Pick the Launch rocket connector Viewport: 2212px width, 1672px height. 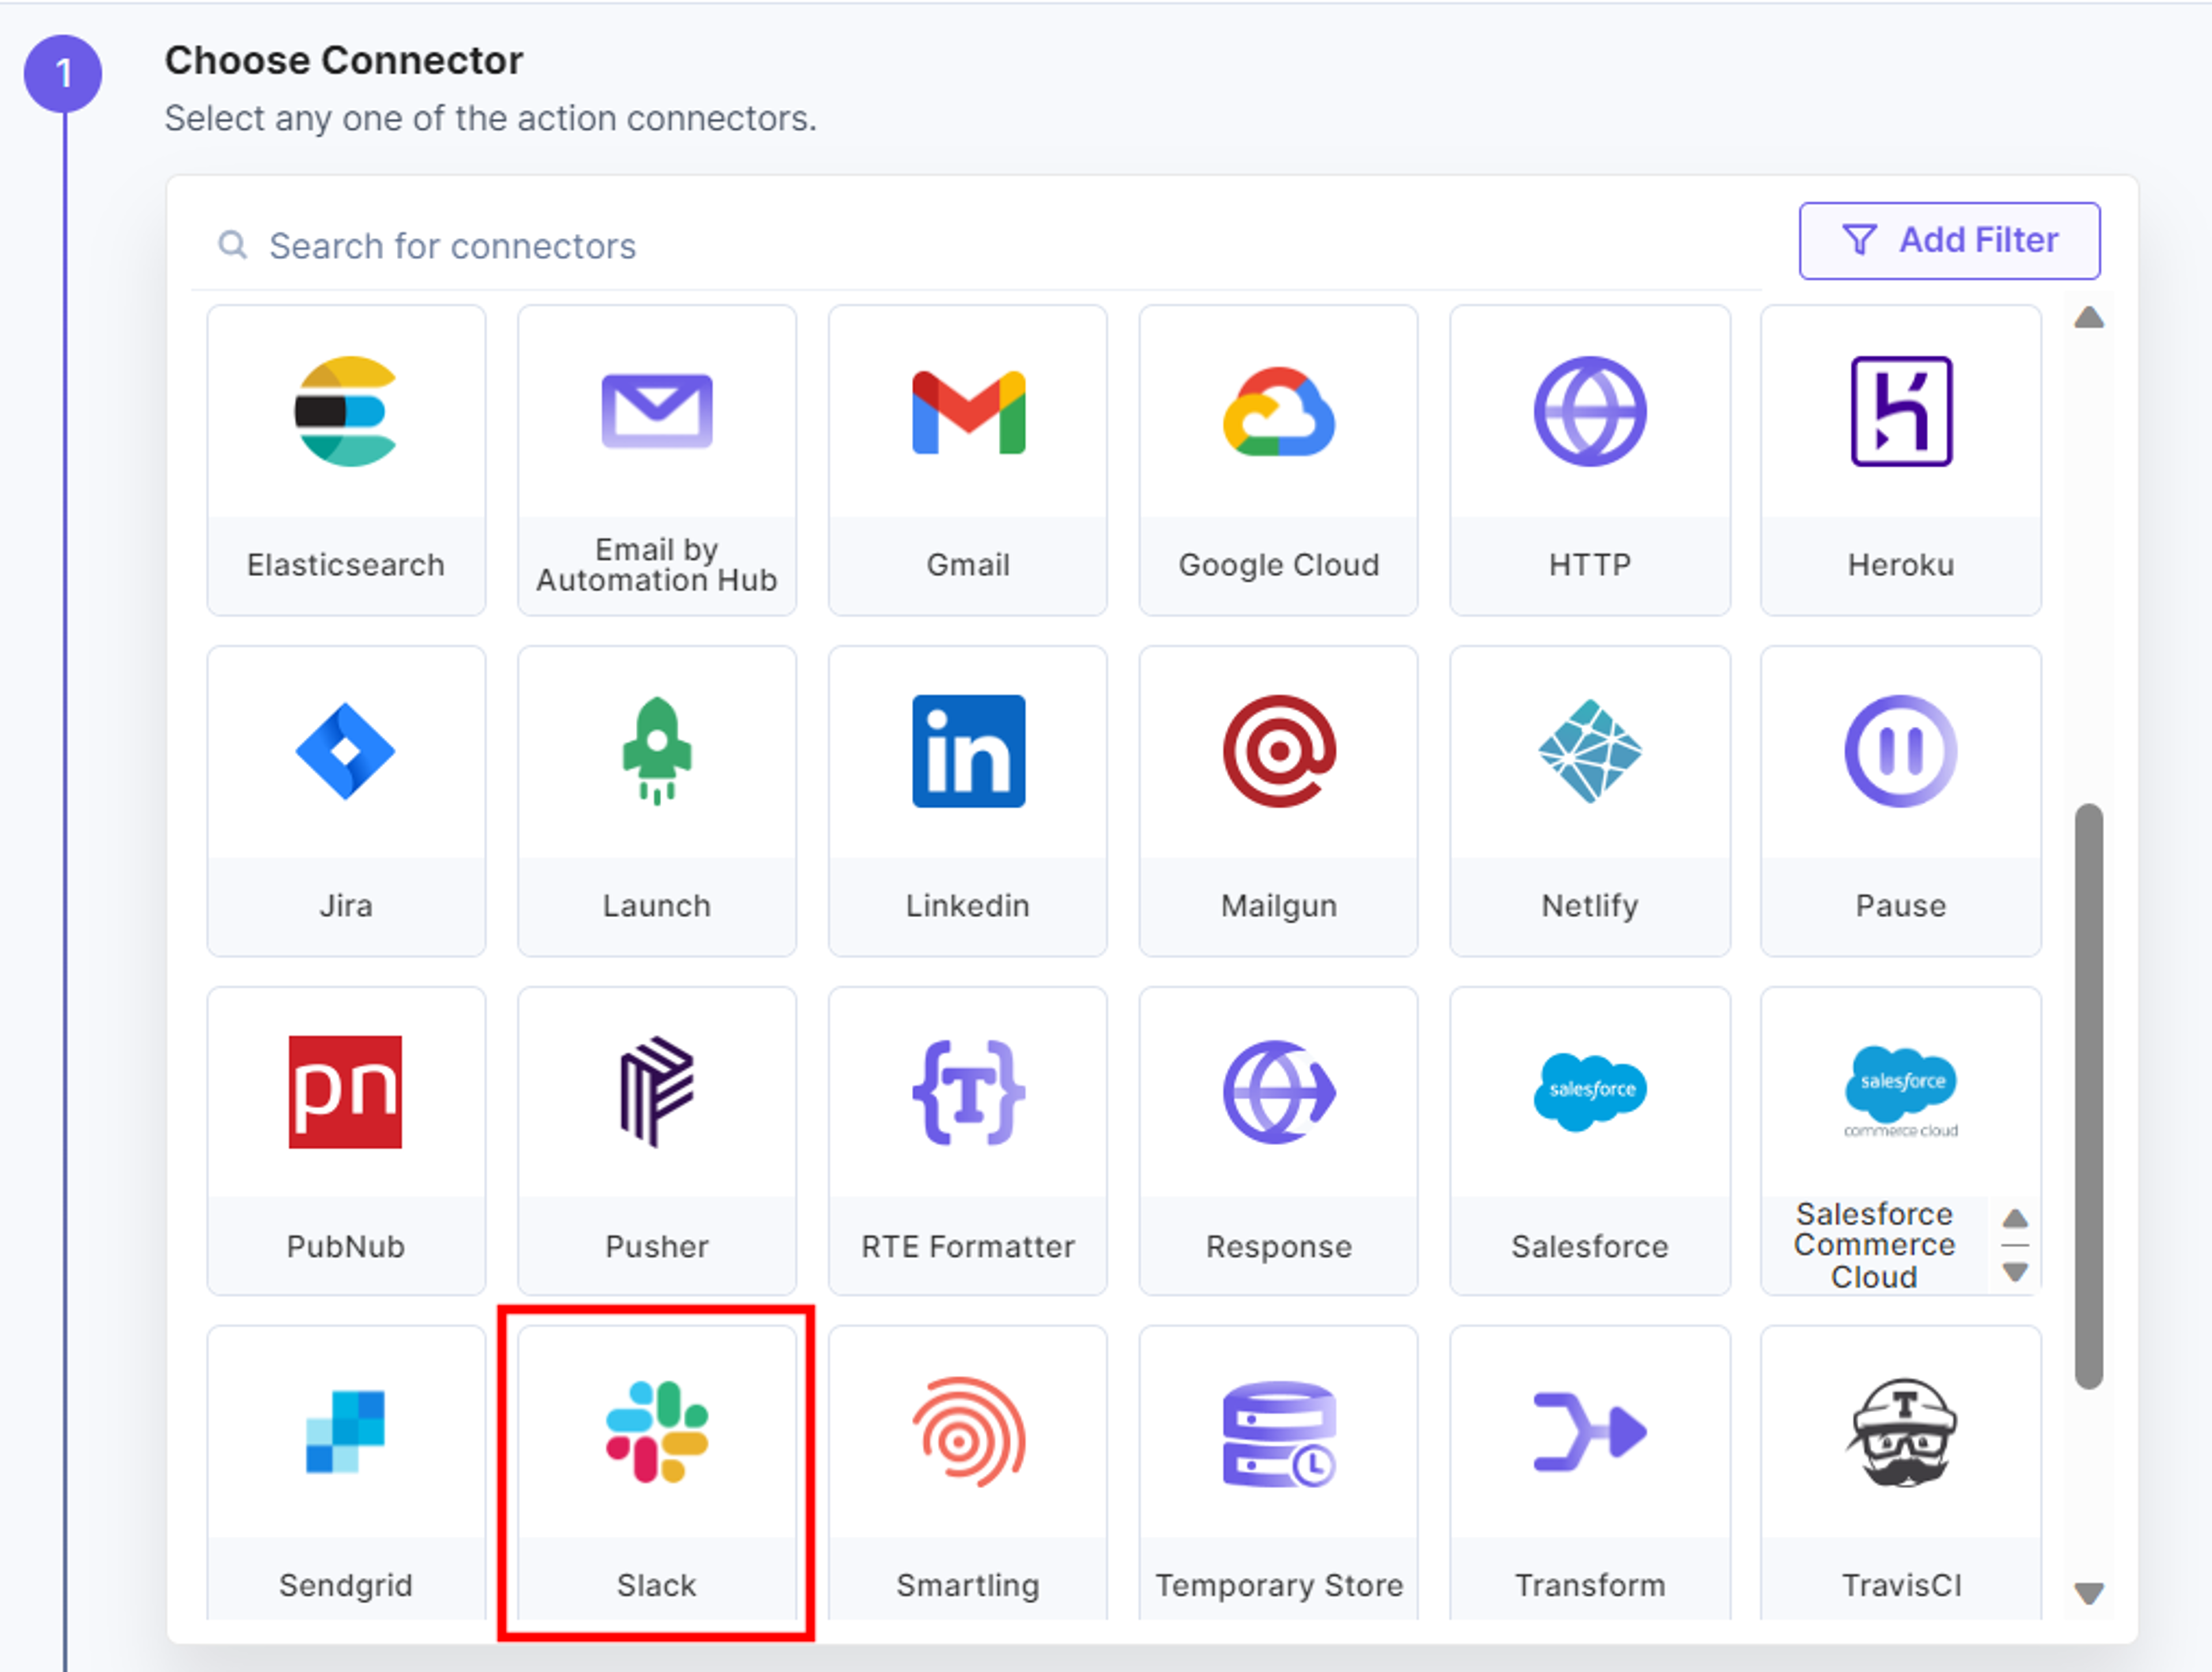657,801
